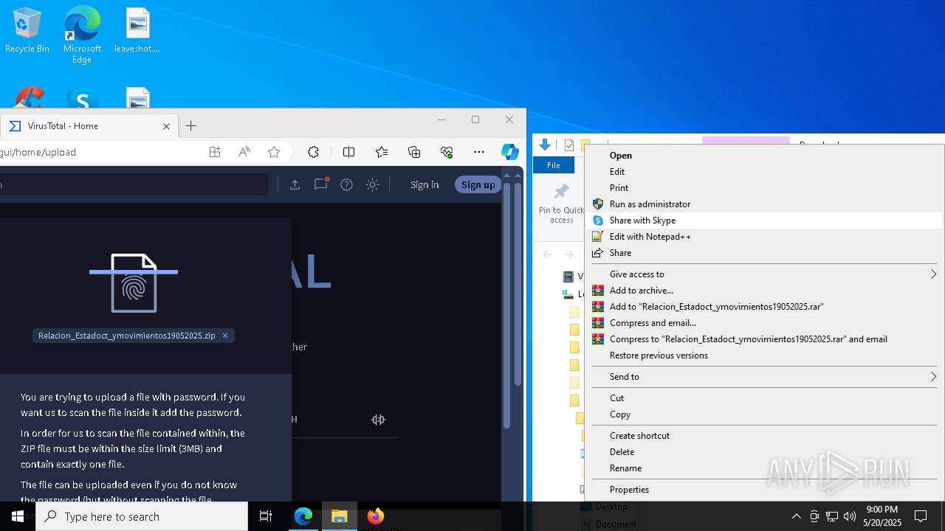Open the Microsoft Edge desktop shortcut

tap(82, 35)
